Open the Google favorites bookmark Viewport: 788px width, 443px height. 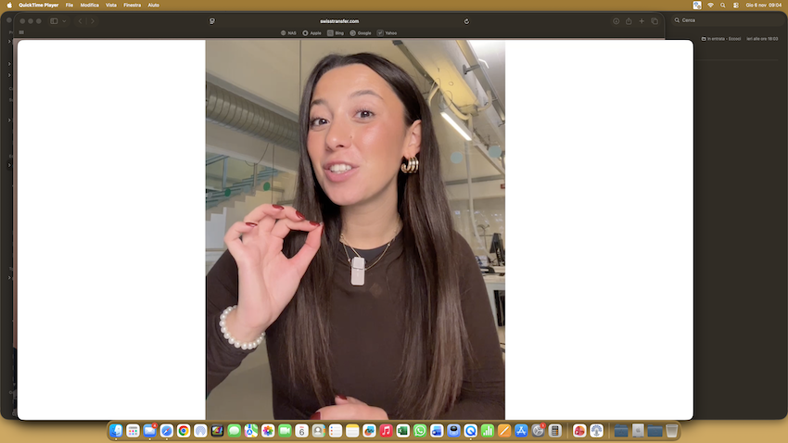pyautogui.click(x=361, y=32)
